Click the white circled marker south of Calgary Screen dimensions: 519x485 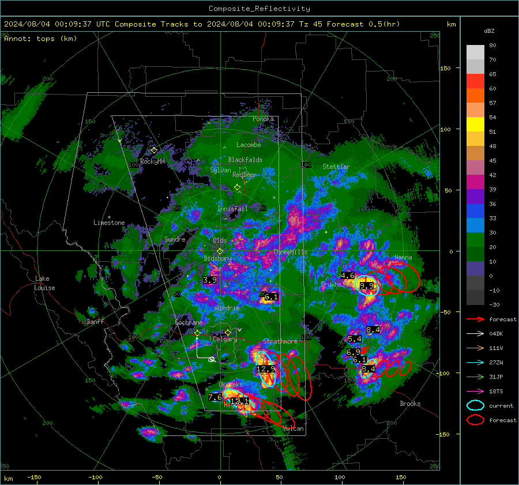coord(212,359)
